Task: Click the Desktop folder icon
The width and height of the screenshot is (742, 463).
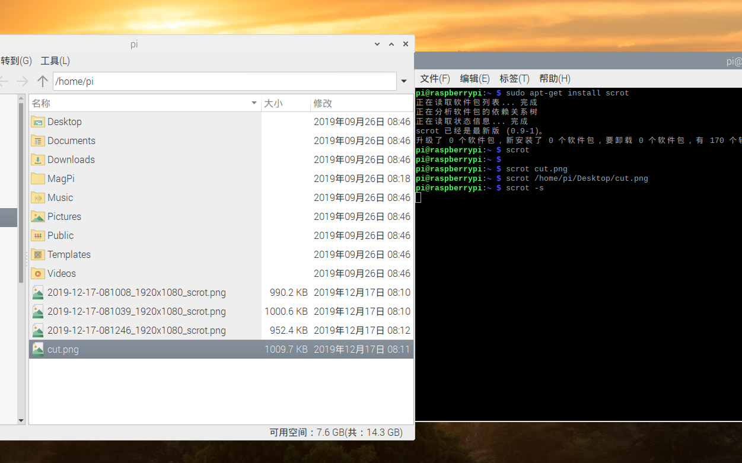Action: (x=38, y=122)
